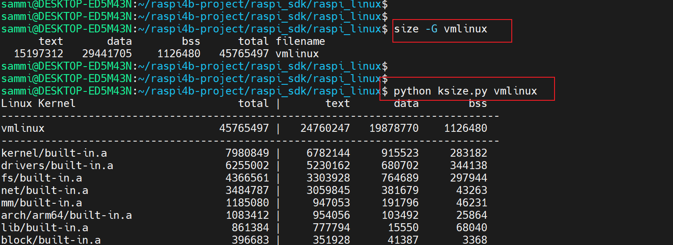Click total 6255002 for drivers/built-in.a
This screenshot has width=673, height=245.
click(248, 166)
